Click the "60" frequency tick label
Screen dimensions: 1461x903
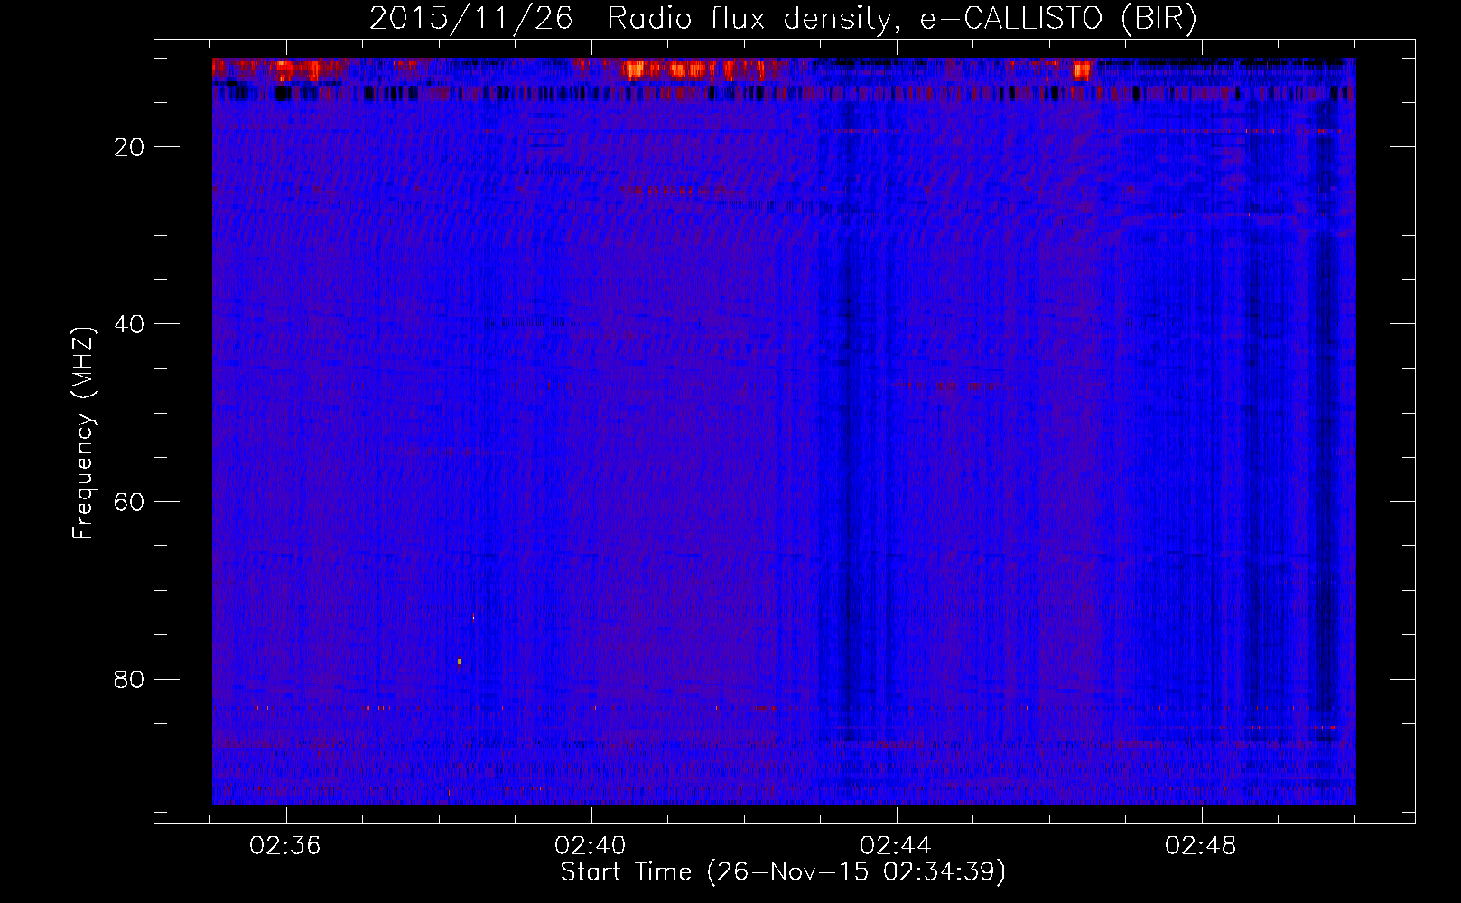(x=130, y=502)
